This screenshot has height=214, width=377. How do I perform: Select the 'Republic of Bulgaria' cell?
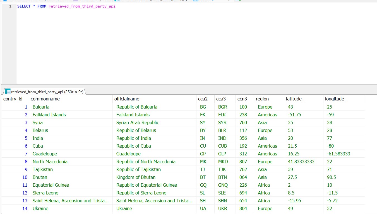(154, 107)
